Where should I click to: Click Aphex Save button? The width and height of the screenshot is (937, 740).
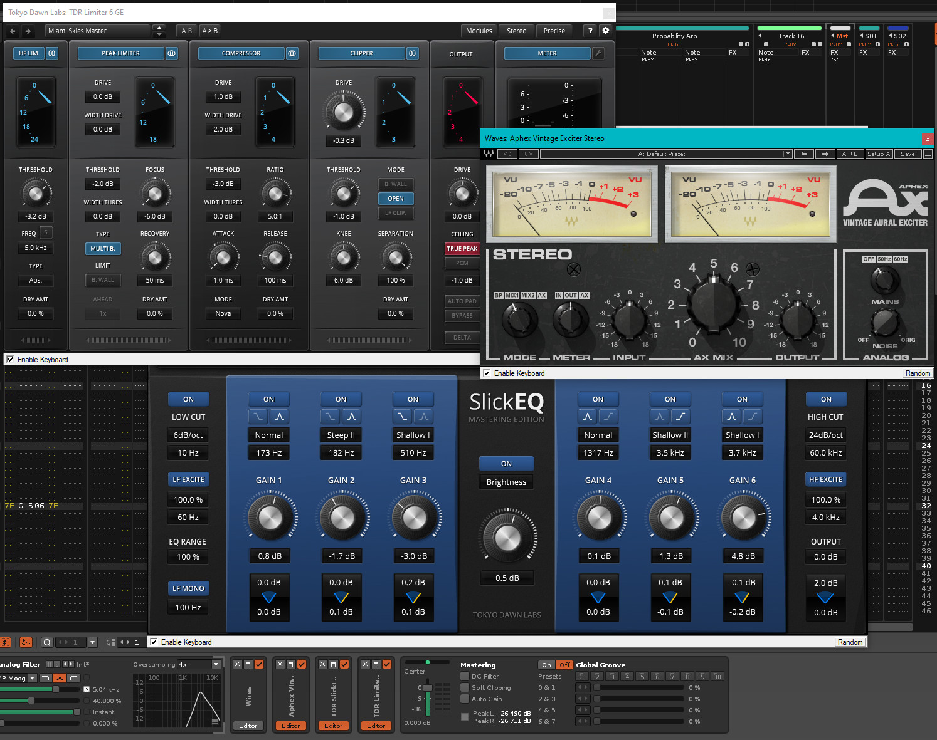[908, 154]
